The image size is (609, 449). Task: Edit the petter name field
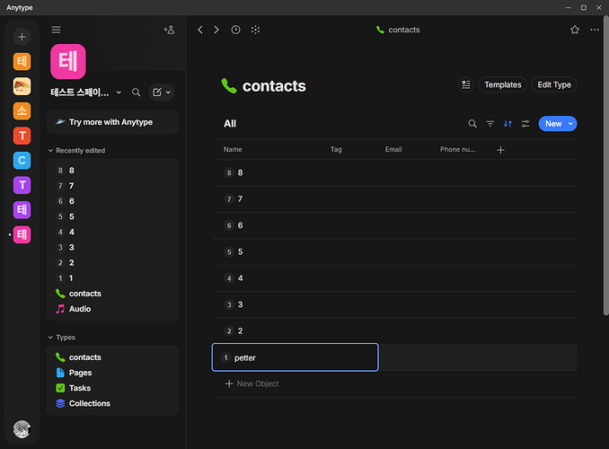296,357
